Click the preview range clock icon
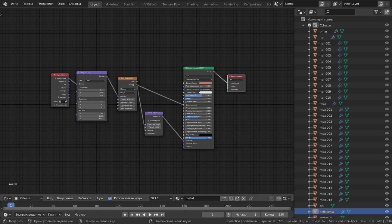This screenshot has height=224, width=392. [x=229, y=215]
